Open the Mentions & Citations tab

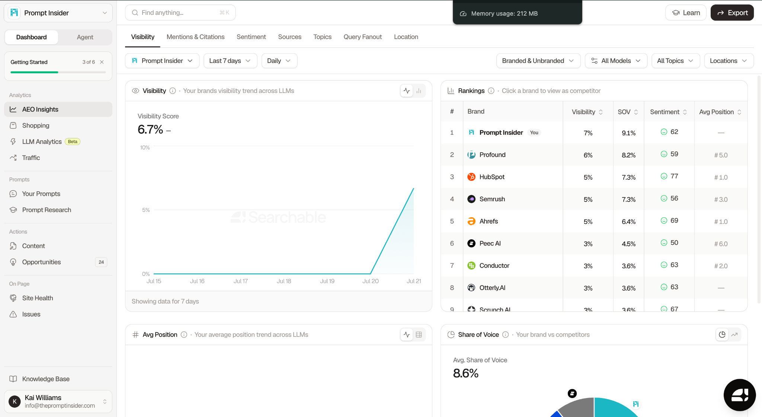coord(195,37)
